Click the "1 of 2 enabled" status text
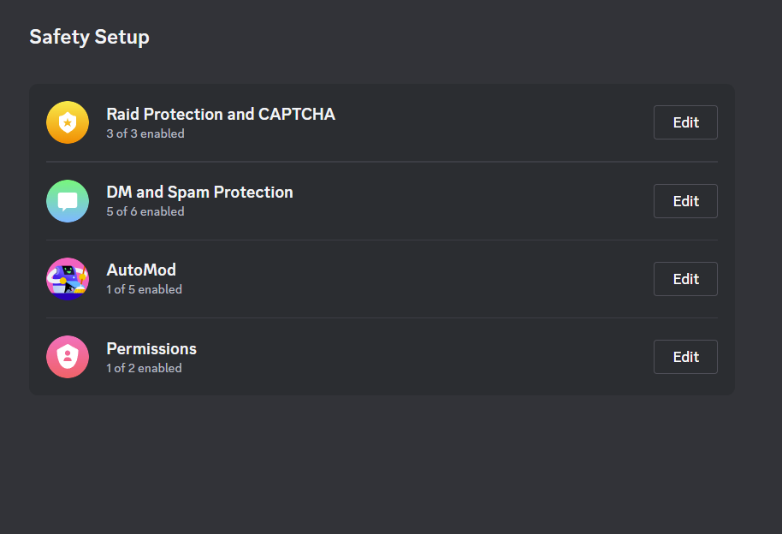The image size is (782, 534). 144,368
